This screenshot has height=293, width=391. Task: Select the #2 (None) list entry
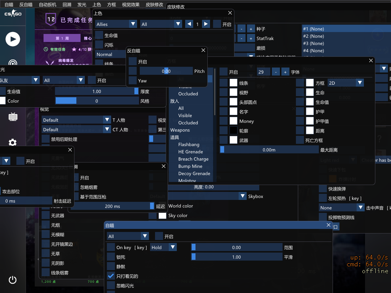(313, 36)
